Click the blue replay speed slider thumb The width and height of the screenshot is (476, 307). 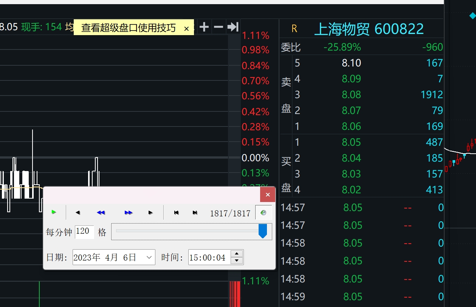pos(263,231)
